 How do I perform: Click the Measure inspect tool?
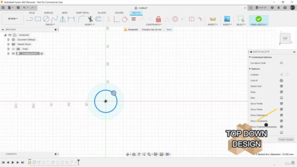tap(213, 19)
